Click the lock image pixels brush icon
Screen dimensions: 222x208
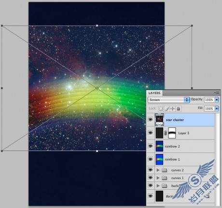pyautogui.click(x=166, y=109)
